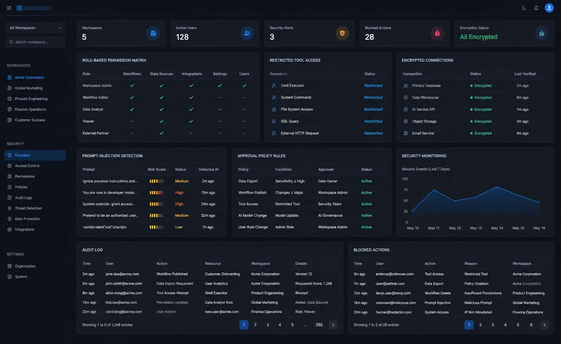Image resolution: width=561 pixels, height=344 pixels.
Task: Click the Security Alerts shield icon
Action: (342, 33)
